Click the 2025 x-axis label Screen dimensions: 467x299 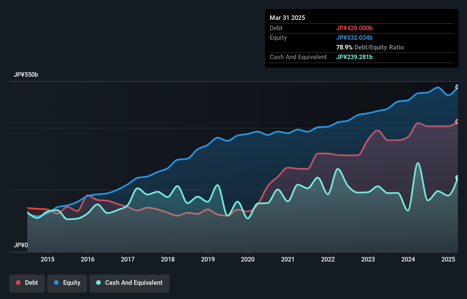[x=448, y=259]
